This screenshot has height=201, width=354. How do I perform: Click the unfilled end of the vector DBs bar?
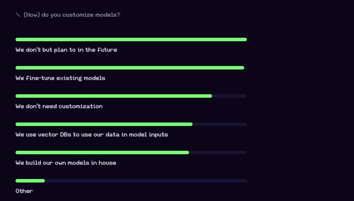point(220,124)
